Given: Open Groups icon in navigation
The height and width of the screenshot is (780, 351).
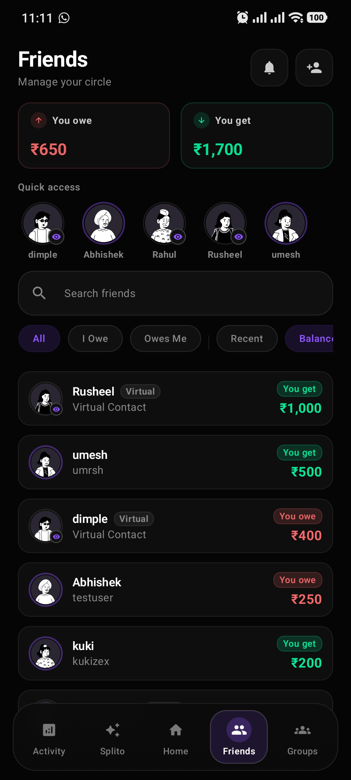Looking at the screenshot, I should (302, 730).
